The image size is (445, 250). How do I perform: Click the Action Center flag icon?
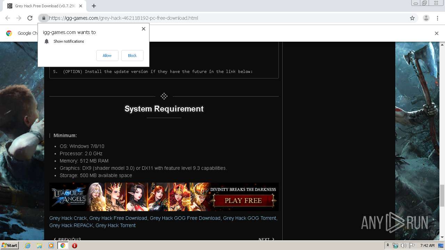[412, 245]
